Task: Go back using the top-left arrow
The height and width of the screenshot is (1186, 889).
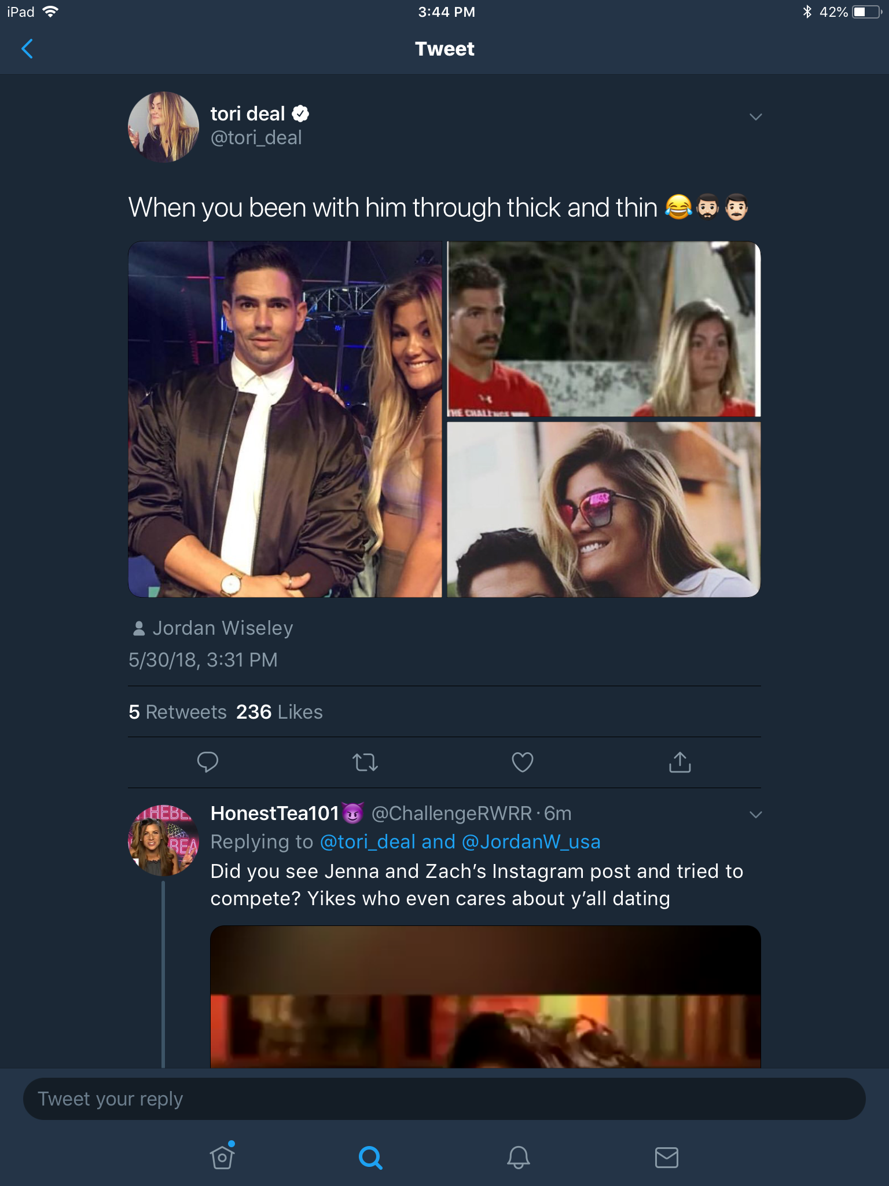Action: pyautogui.click(x=27, y=49)
